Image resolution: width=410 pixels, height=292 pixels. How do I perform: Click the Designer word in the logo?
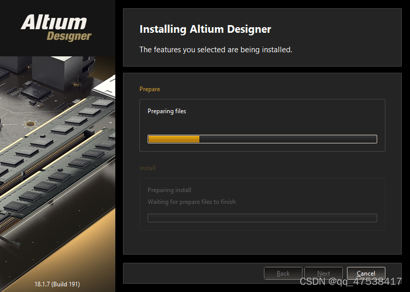tap(69, 36)
